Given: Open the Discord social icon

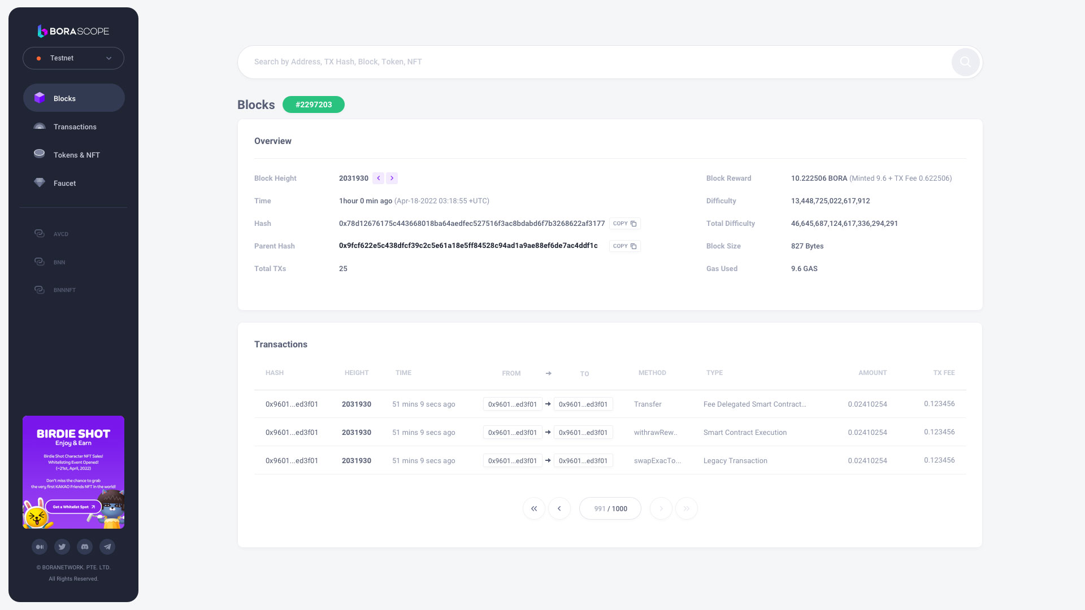Looking at the screenshot, I should [85, 547].
